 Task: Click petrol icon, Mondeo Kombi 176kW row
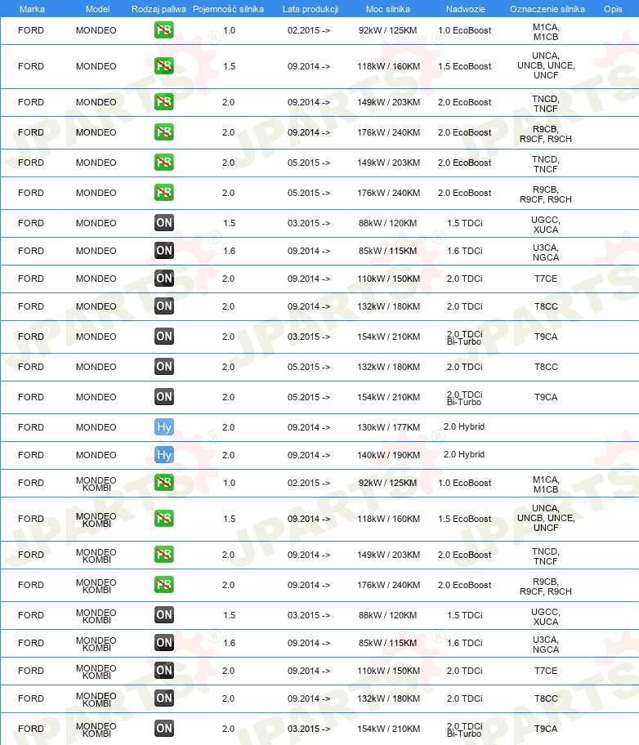point(164,584)
